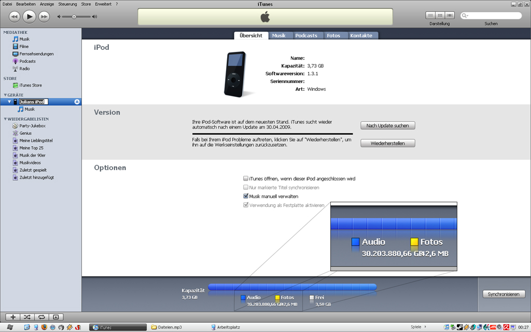Enable iTunes öffnen wenn iPod angeschlossen
Viewport: 531px width, 332px height.
point(246,178)
